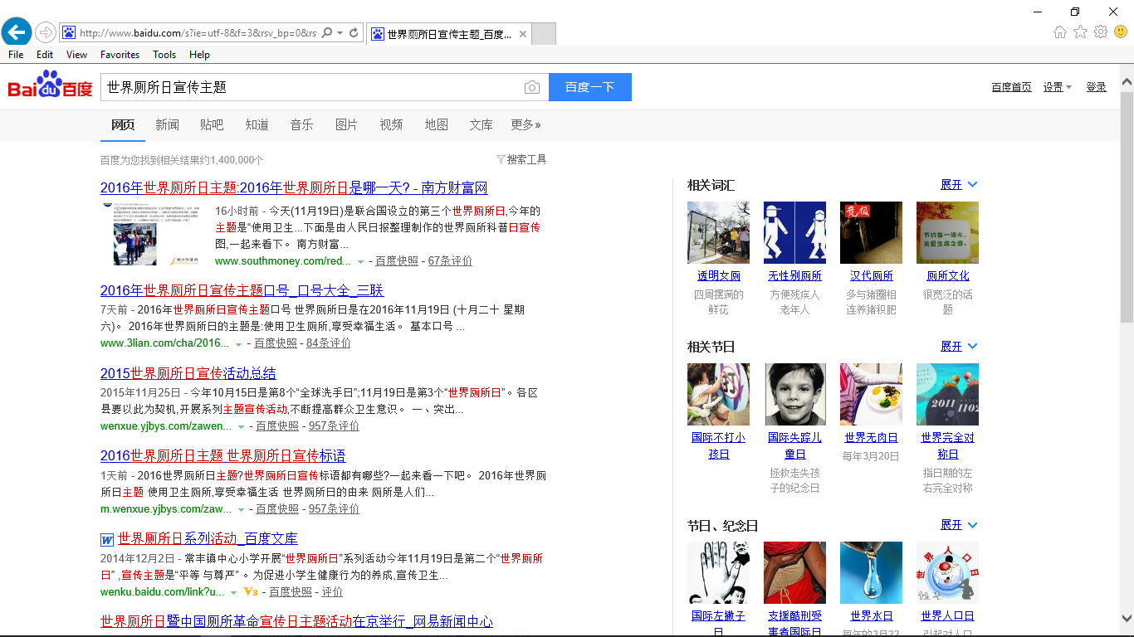Open the 设置 dropdown
Viewport: 1134px width, 637px height.
point(1058,87)
